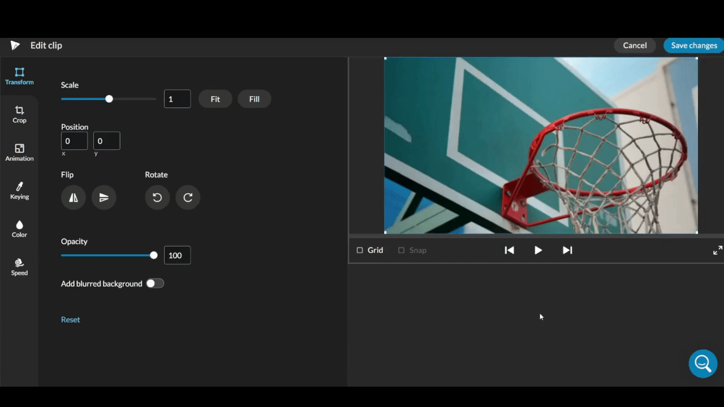Rotate clip clockwise
This screenshot has width=724, height=407.
point(188,197)
